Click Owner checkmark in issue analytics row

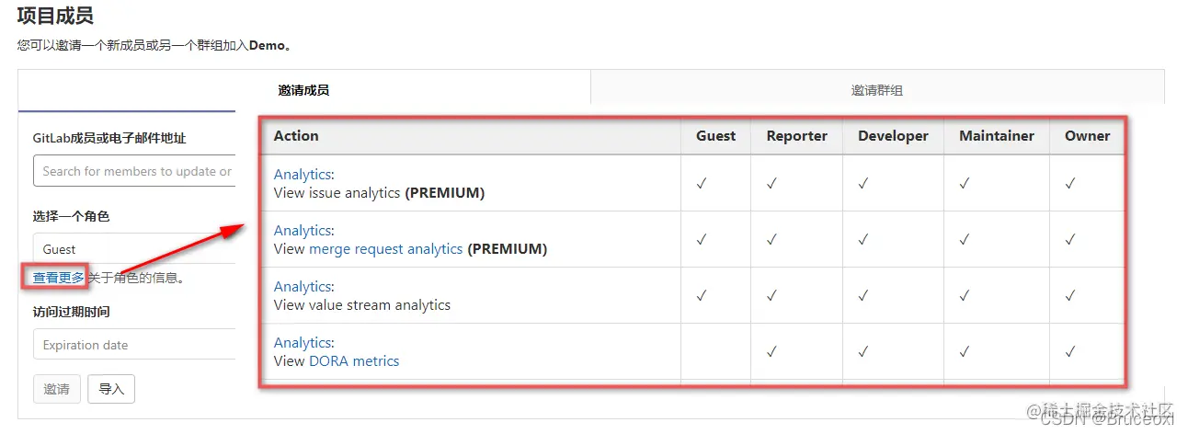tap(1070, 183)
